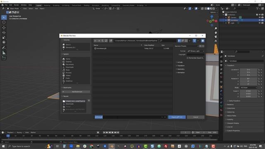Open the Render menu
This screenshot has width=265, height=149.
coord(17,5)
